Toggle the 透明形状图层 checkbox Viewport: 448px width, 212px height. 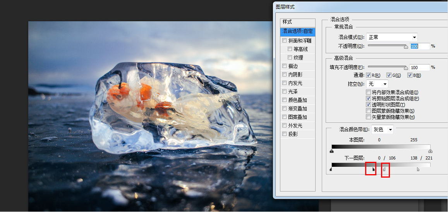(369, 105)
